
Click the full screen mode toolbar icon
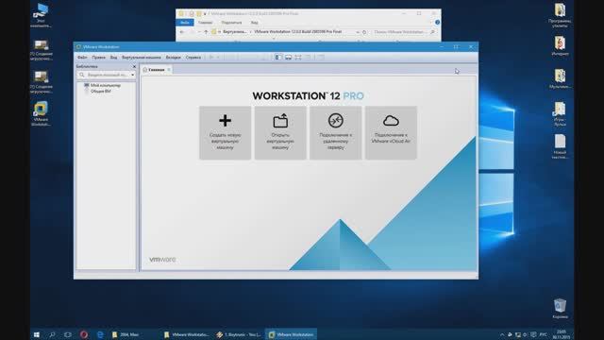tap(298, 58)
